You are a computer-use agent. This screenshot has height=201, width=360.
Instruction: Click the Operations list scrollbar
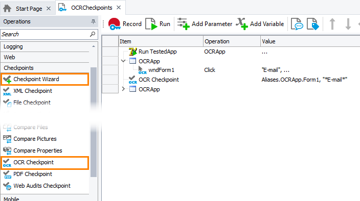(94, 122)
